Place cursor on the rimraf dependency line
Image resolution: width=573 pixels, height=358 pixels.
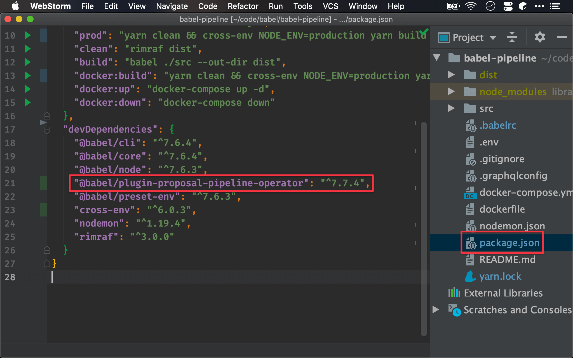tap(124, 237)
